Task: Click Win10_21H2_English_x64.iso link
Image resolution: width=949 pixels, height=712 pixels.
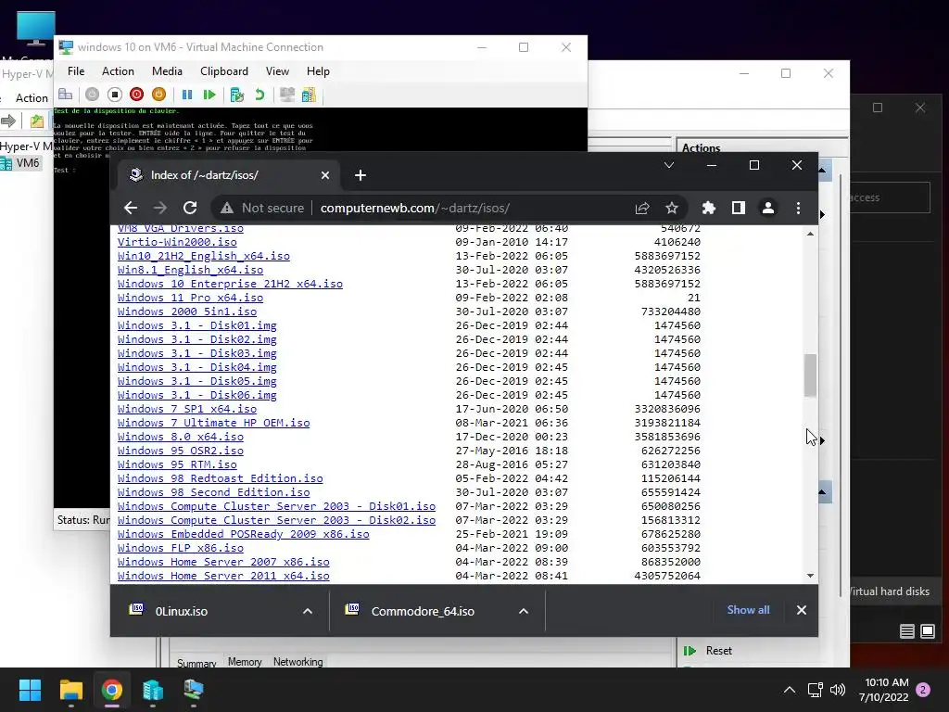Action: click(203, 256)
